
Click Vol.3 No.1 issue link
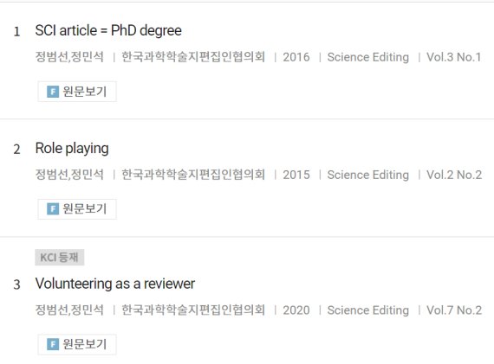click(454, 57)
